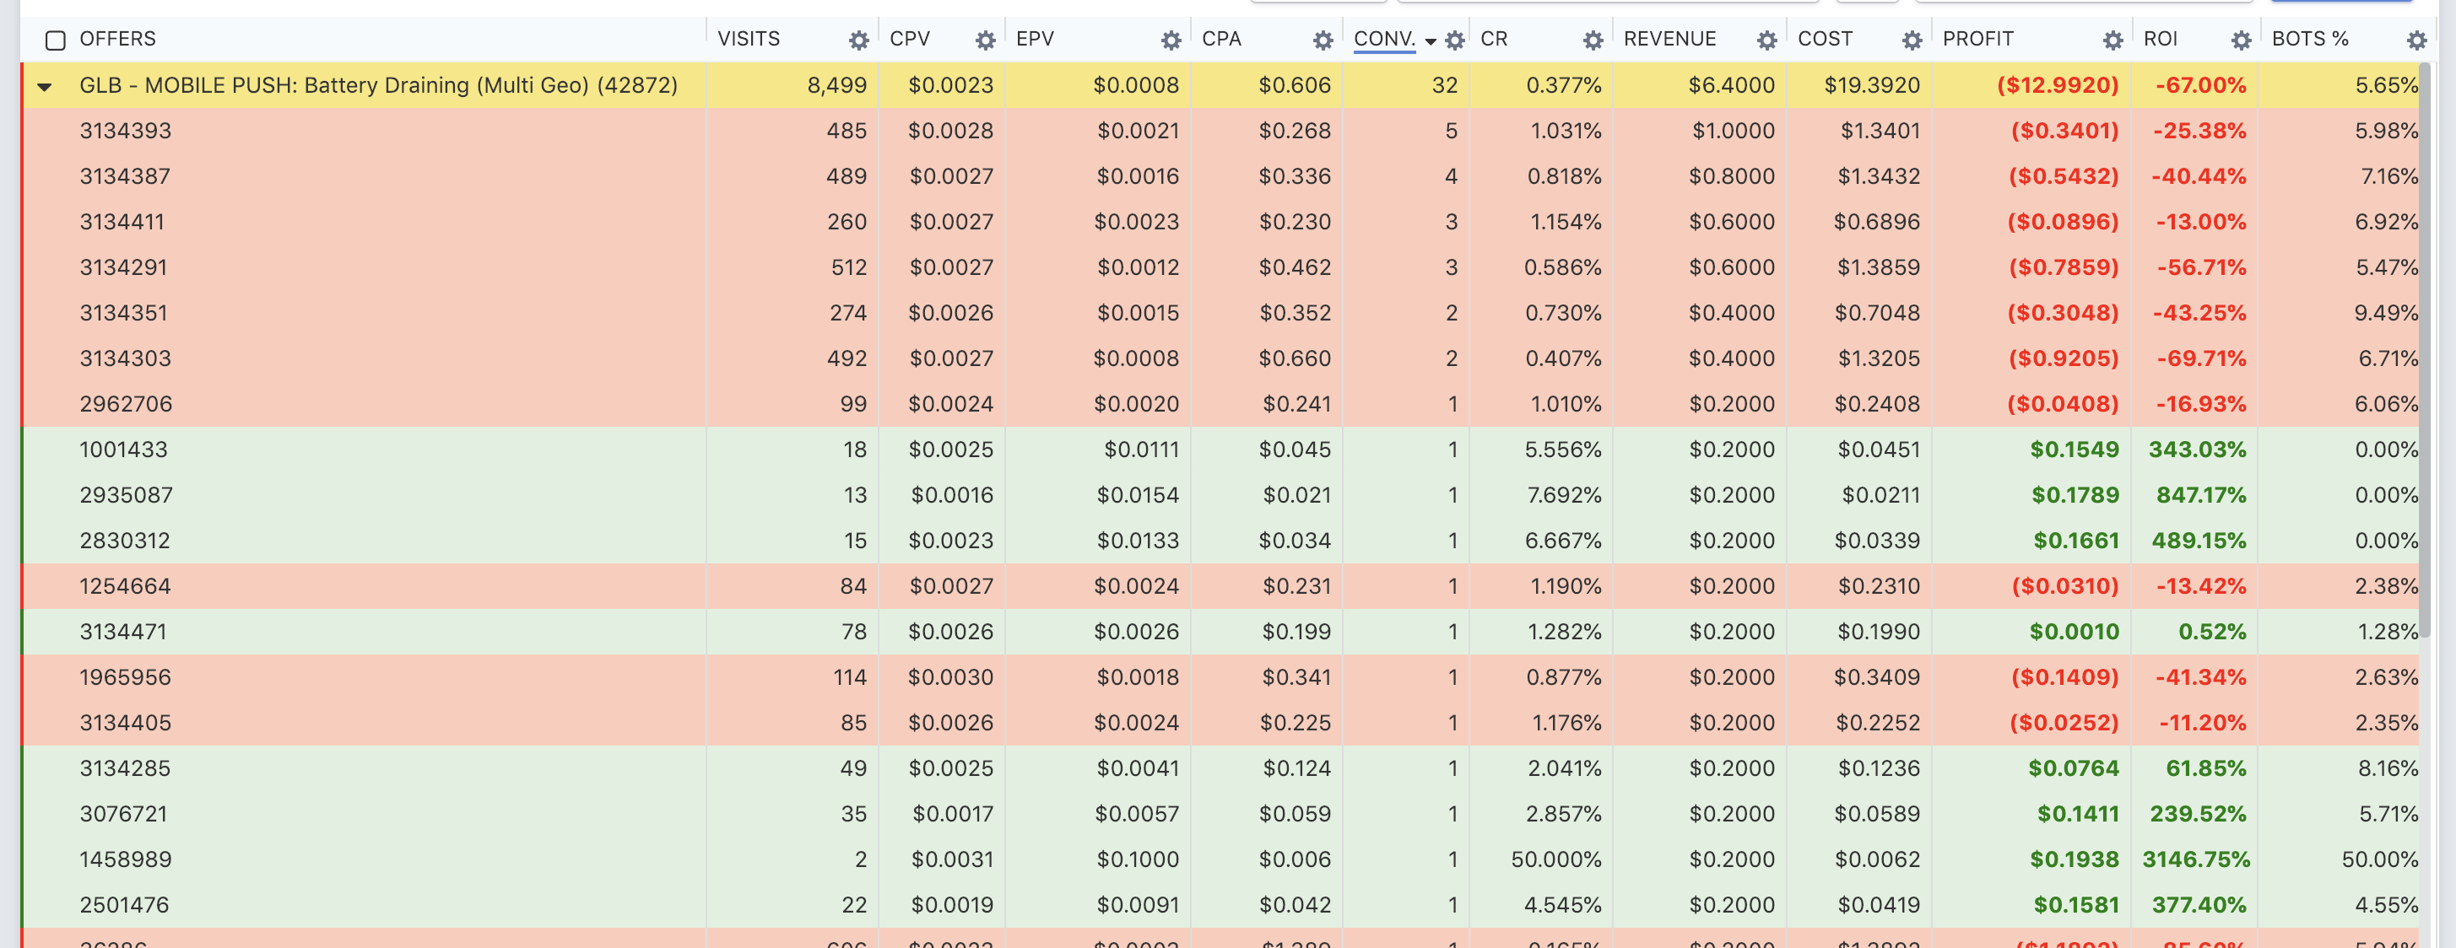Open BOTS % column gear settings
Image resolution: width=2456 pixels, height=948 pixels.
2416,40
